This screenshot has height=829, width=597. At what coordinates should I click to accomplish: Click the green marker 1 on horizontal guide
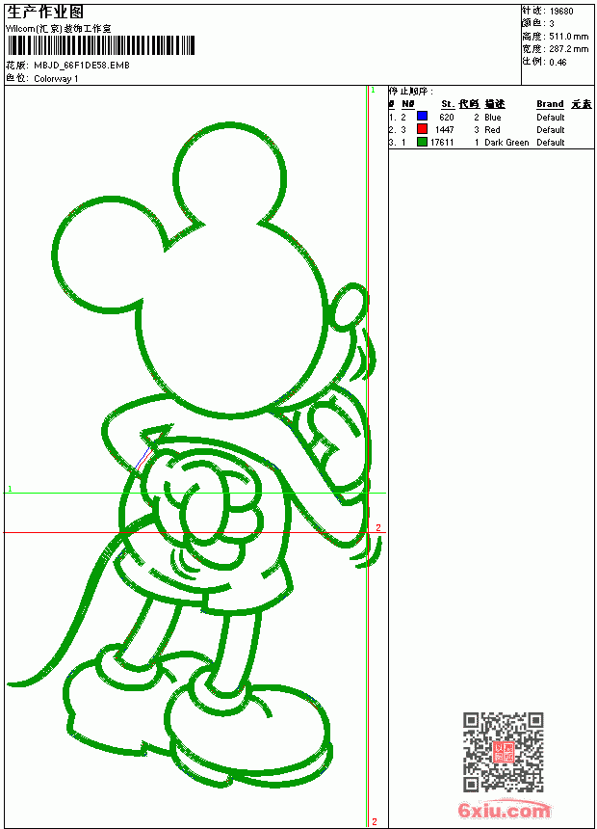(x=10, y=489)
